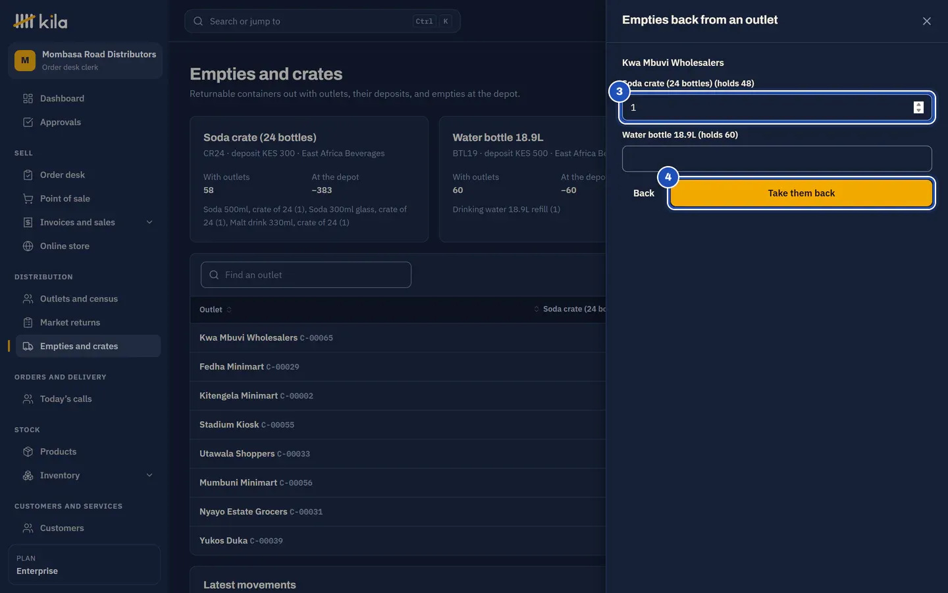Open Products box icon
This screenshot has width=948, height=593.
[28, 452]
